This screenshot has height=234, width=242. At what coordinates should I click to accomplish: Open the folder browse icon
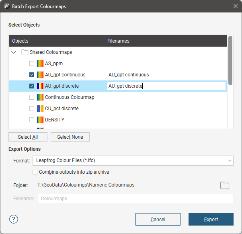224,185
